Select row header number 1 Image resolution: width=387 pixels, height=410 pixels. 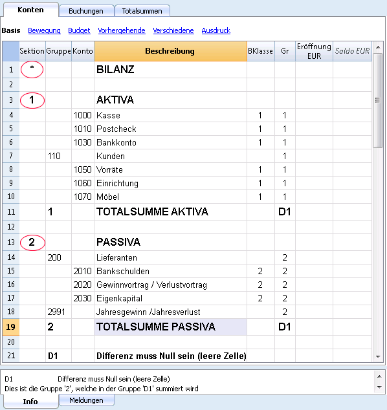[11, 70]
